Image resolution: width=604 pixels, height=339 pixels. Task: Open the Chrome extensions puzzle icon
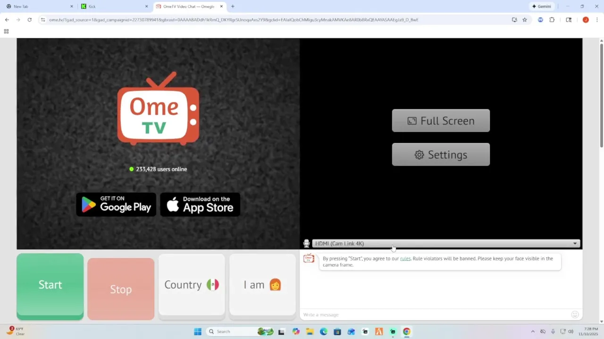coord(552,20)
